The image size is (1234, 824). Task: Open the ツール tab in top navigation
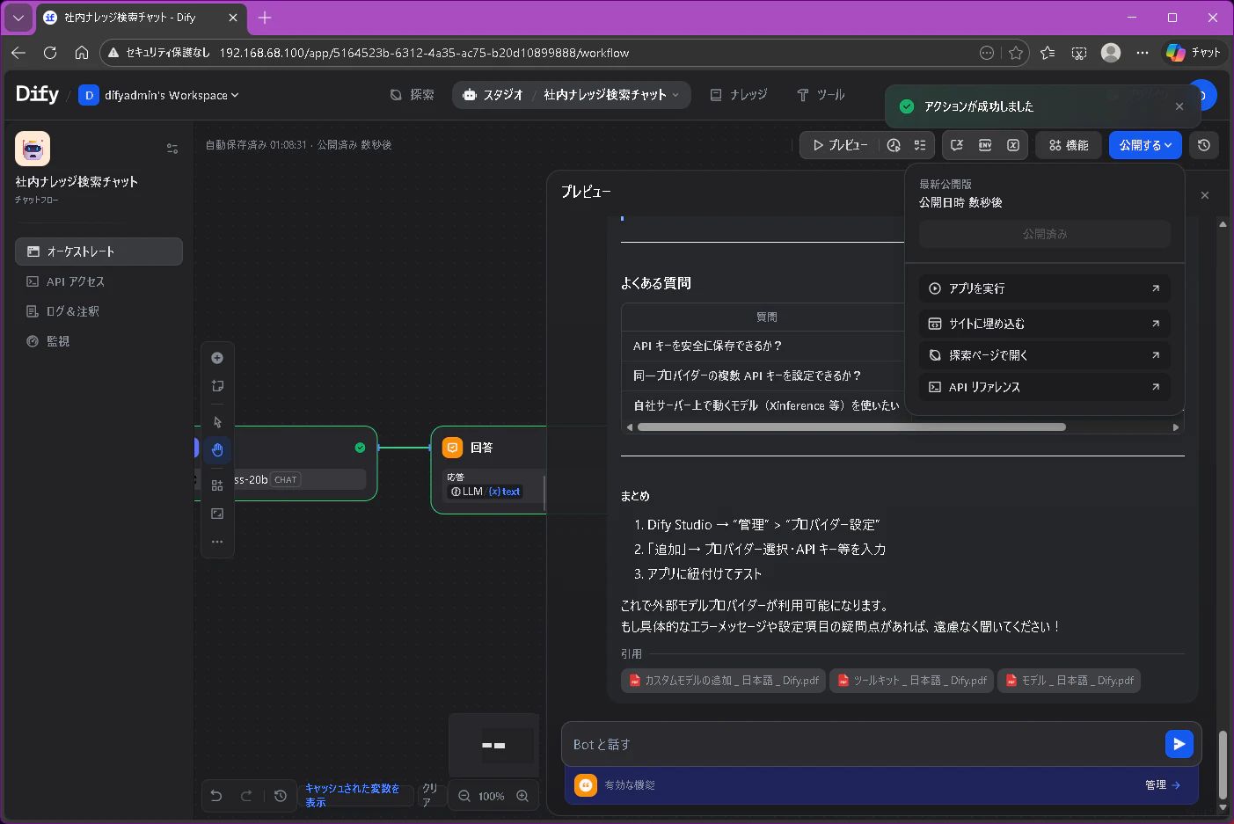821,95
